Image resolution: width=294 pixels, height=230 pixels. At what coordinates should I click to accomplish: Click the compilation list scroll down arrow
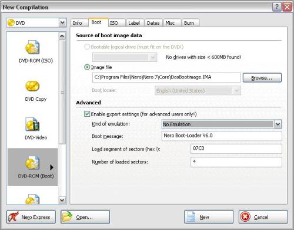(x=62, y=200)
